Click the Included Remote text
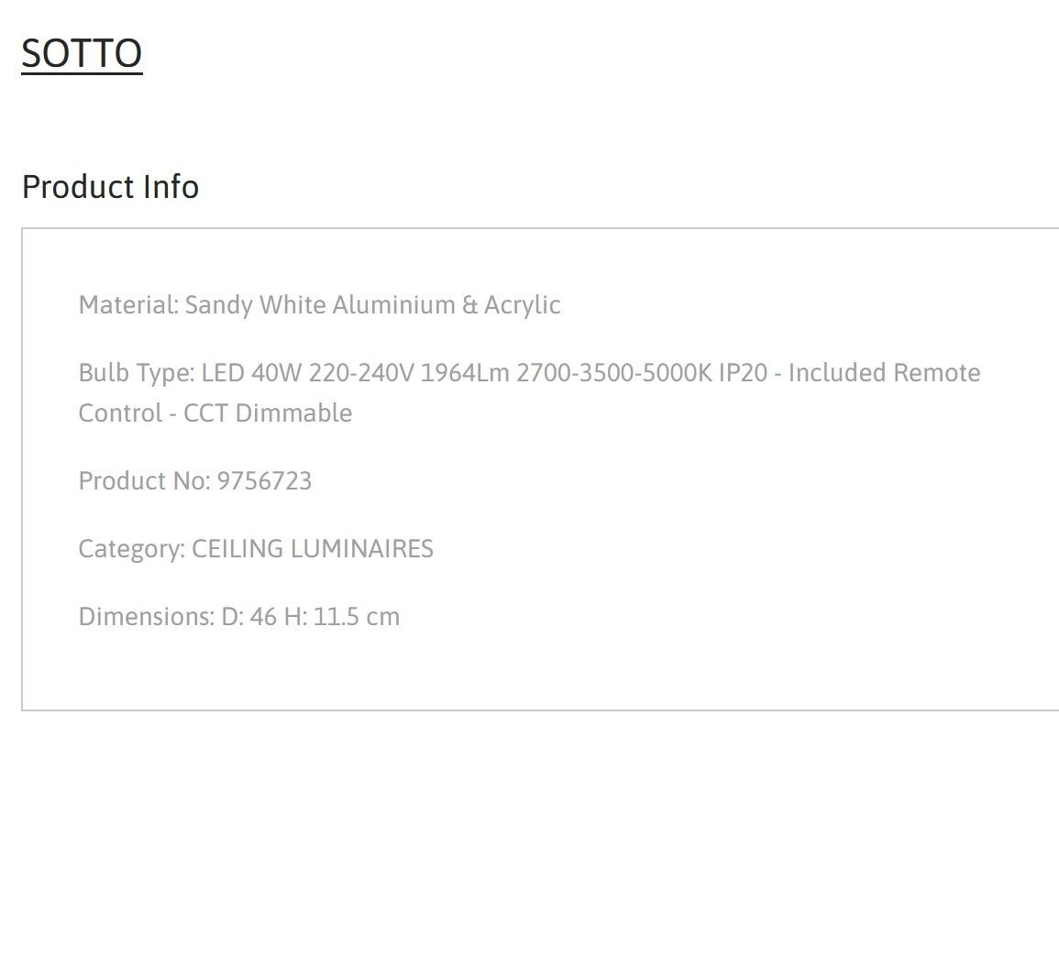Image resolution: width=1059 pixels, height=979 pixels. pyautogui.click(x=884, y=373)
